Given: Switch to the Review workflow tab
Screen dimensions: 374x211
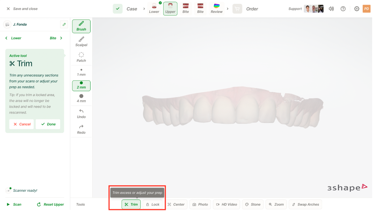Looking at the screenshot, I should [x=216, y=8].
